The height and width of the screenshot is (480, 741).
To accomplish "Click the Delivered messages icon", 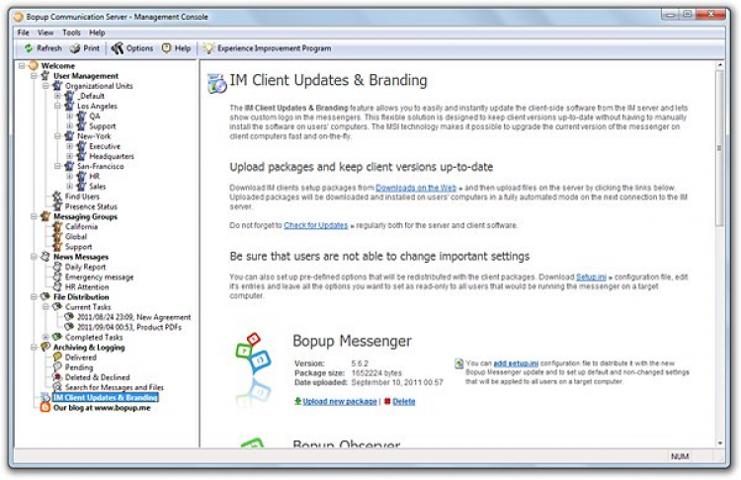I will (57, 358).
